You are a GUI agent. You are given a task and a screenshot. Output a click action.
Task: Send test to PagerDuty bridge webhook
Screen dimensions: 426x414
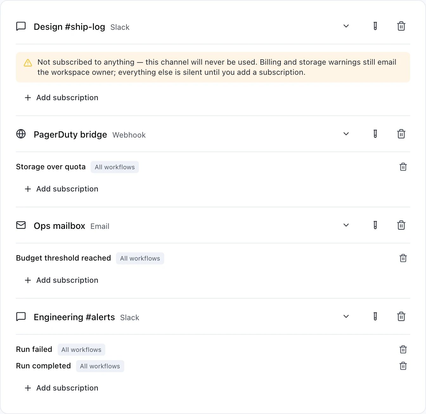coord(375,134)
